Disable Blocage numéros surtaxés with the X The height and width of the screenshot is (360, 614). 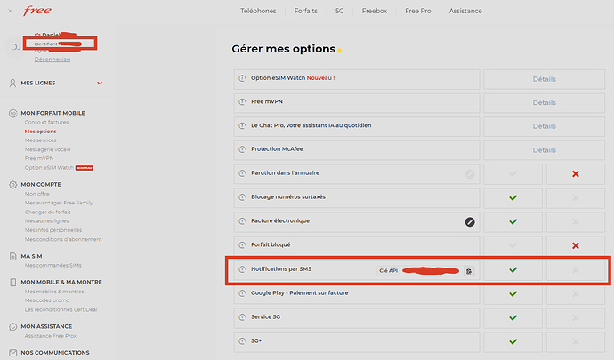click(576, 197)
